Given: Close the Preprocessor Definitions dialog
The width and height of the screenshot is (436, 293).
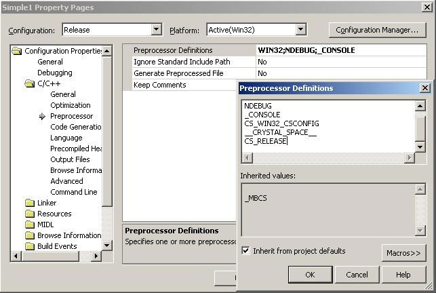Looking at the screenshot, I should 424,88.
